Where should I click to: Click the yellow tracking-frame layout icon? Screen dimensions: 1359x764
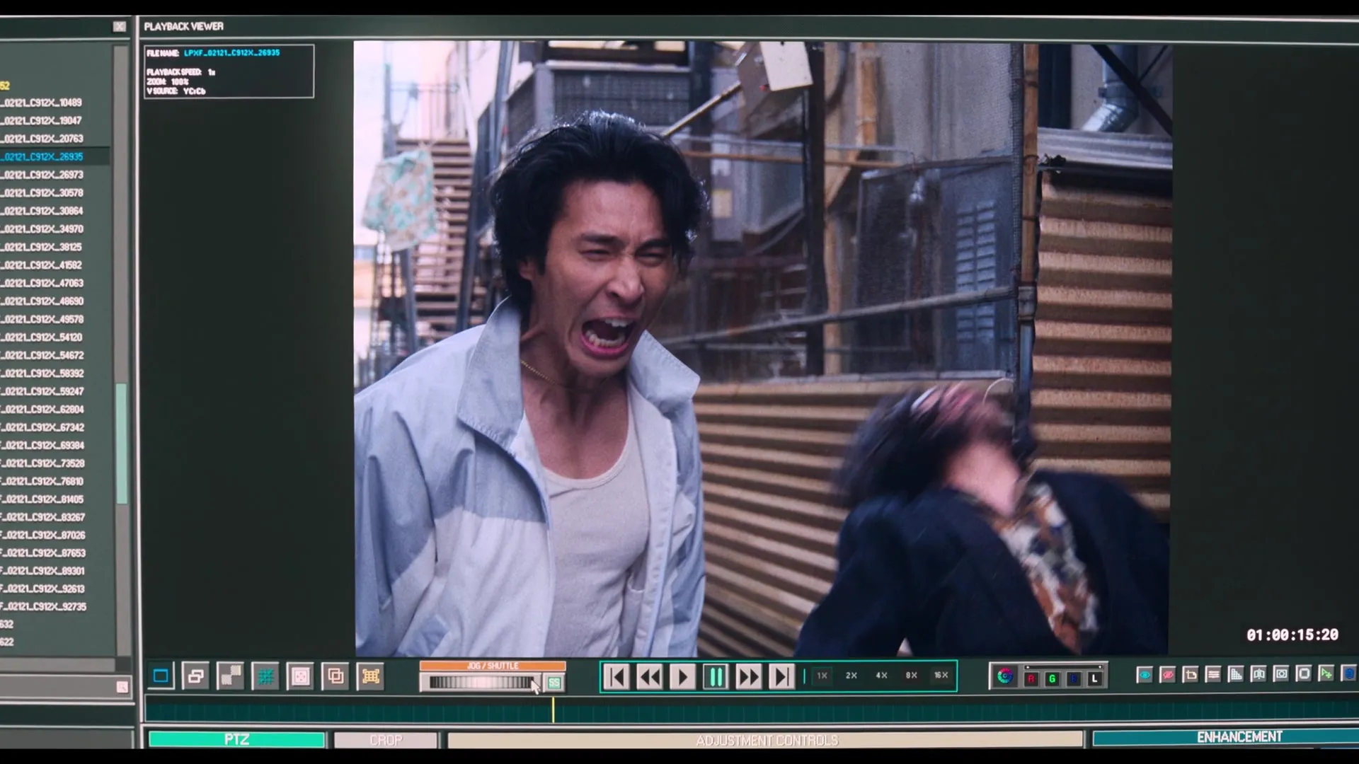370,676
